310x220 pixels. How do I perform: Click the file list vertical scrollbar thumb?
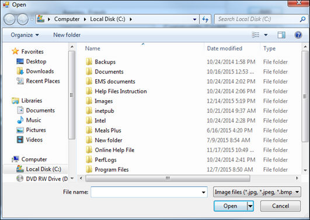pos(305,96)
